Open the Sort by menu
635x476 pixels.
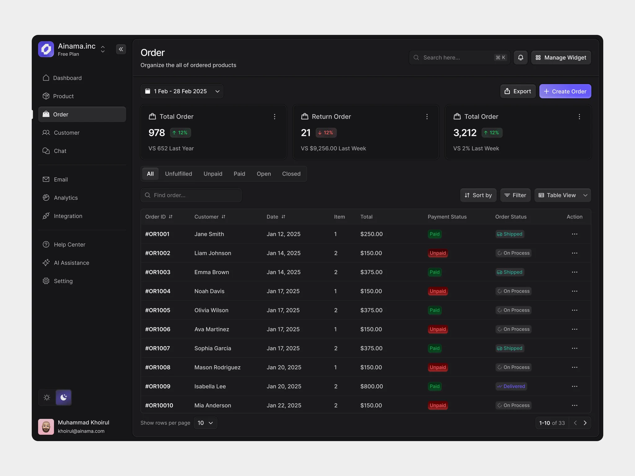[x=478, y=195]
